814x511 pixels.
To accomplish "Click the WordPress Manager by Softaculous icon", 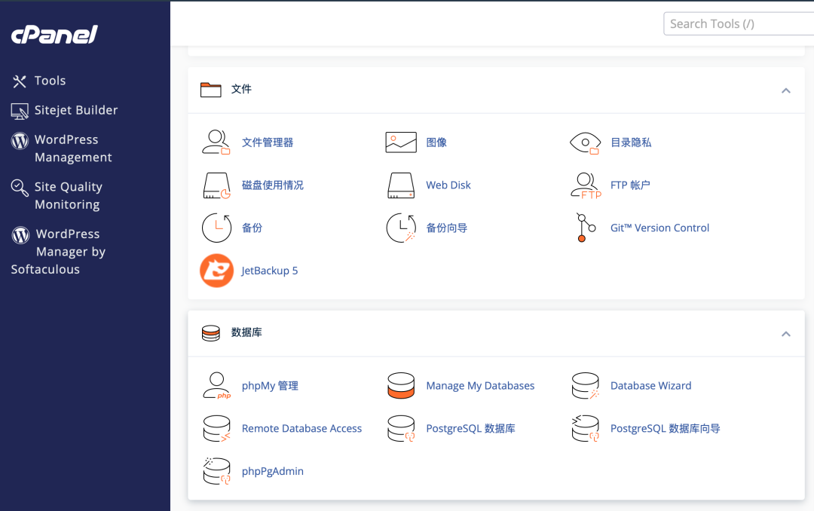I will [x=21, y=234].
